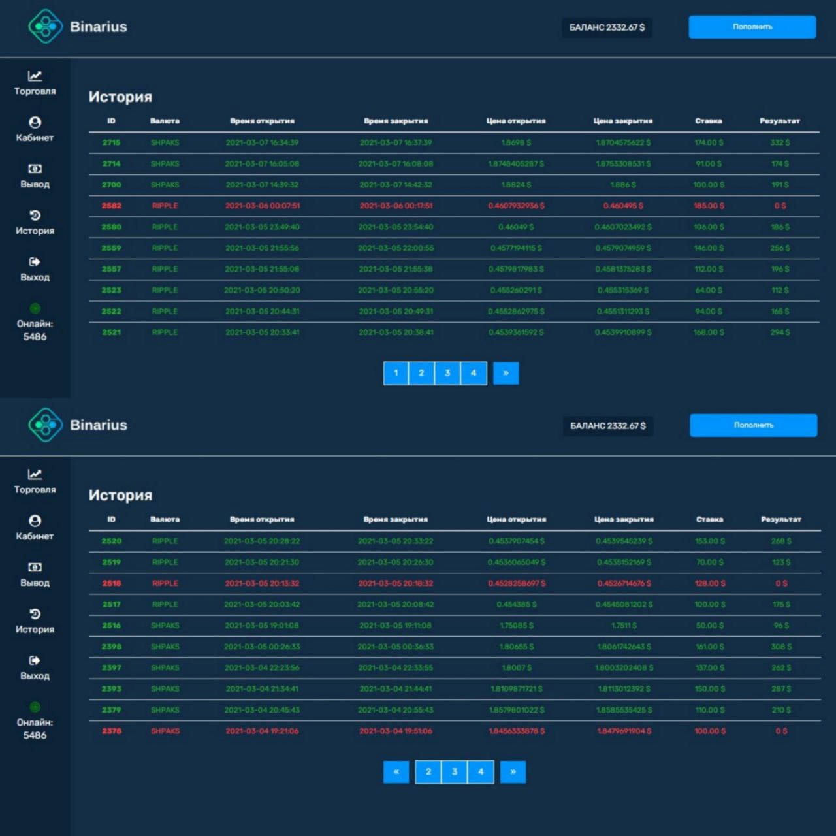Viewport: 836px width, 836px height.
Task: Select red losing trade ID 2378
Action: (x=111, y=731)
